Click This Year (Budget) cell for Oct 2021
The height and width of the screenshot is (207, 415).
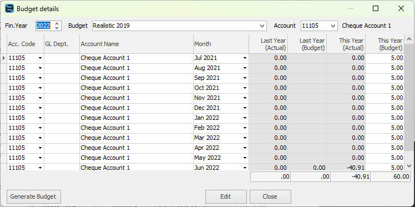coord(385,88)
